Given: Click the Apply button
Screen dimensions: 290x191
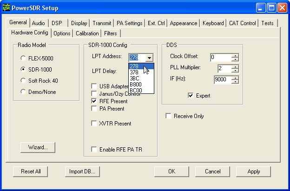Looking at the screenshot, I should coord(254,171).
